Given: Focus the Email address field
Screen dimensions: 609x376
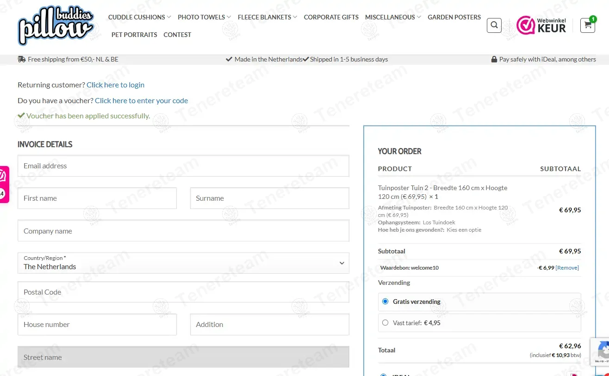Looking at the screenshot, I should (x=183, y=166).
